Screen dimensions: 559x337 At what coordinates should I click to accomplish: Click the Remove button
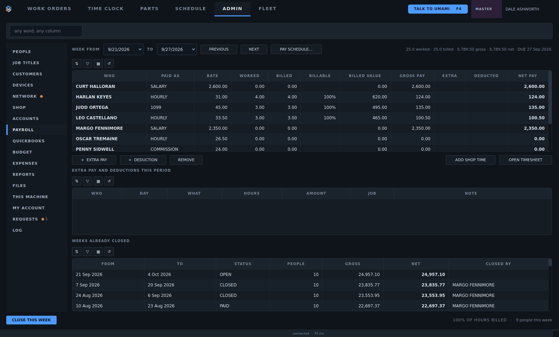186,160
